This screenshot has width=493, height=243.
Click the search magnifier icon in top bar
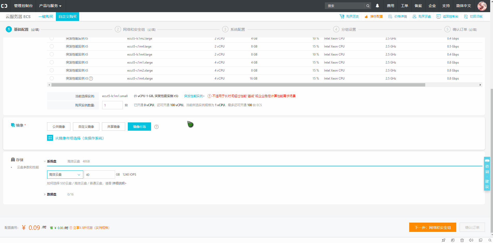coord(368,6)
